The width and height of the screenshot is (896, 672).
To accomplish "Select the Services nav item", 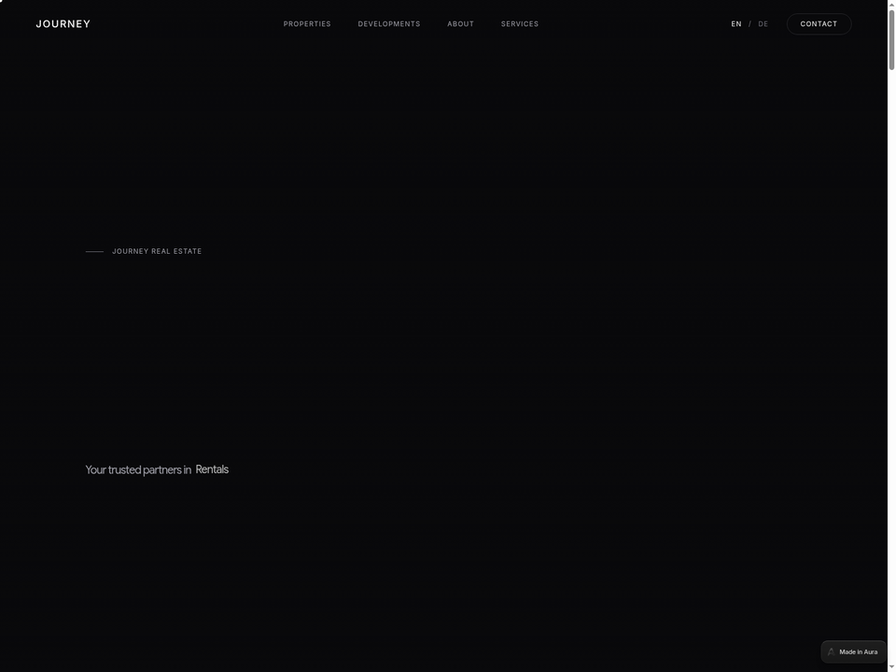I will [x=520, y=24].
